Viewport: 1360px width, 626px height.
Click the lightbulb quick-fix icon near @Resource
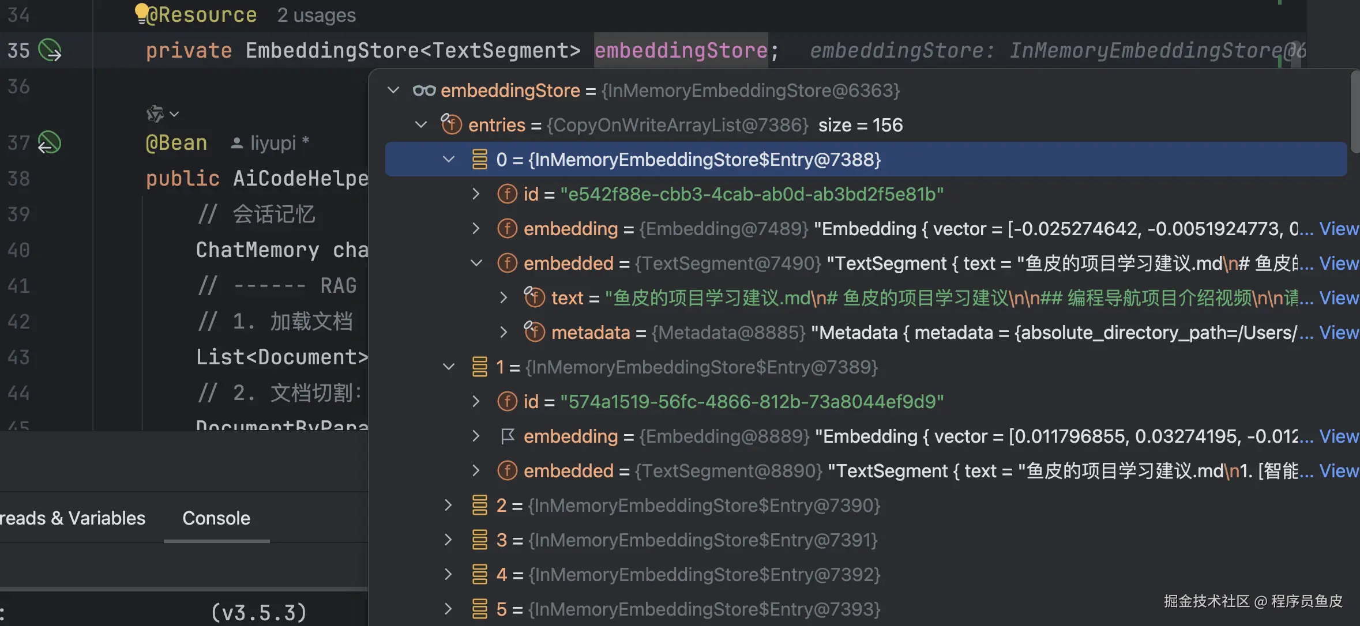click(141, 13)
